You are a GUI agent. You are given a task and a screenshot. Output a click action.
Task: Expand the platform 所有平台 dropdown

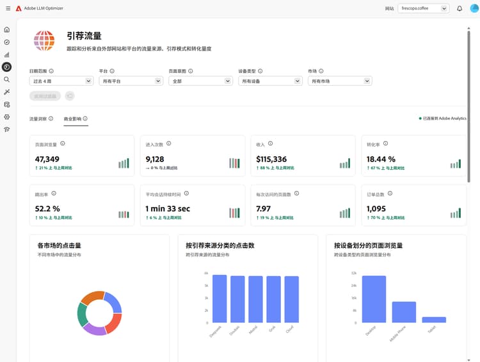(x=131, y=81)
